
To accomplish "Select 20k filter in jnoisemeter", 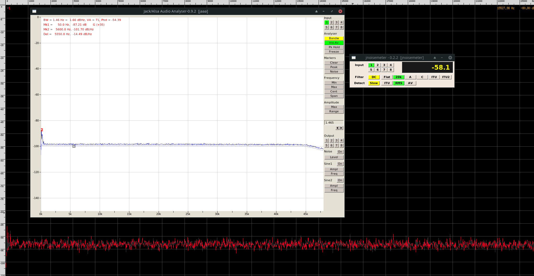I will (x=398, y=77).
